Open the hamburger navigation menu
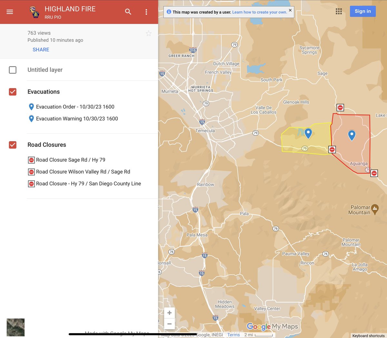Image resolution: width=387 pixels, height=338 pixels. (9, 12)
